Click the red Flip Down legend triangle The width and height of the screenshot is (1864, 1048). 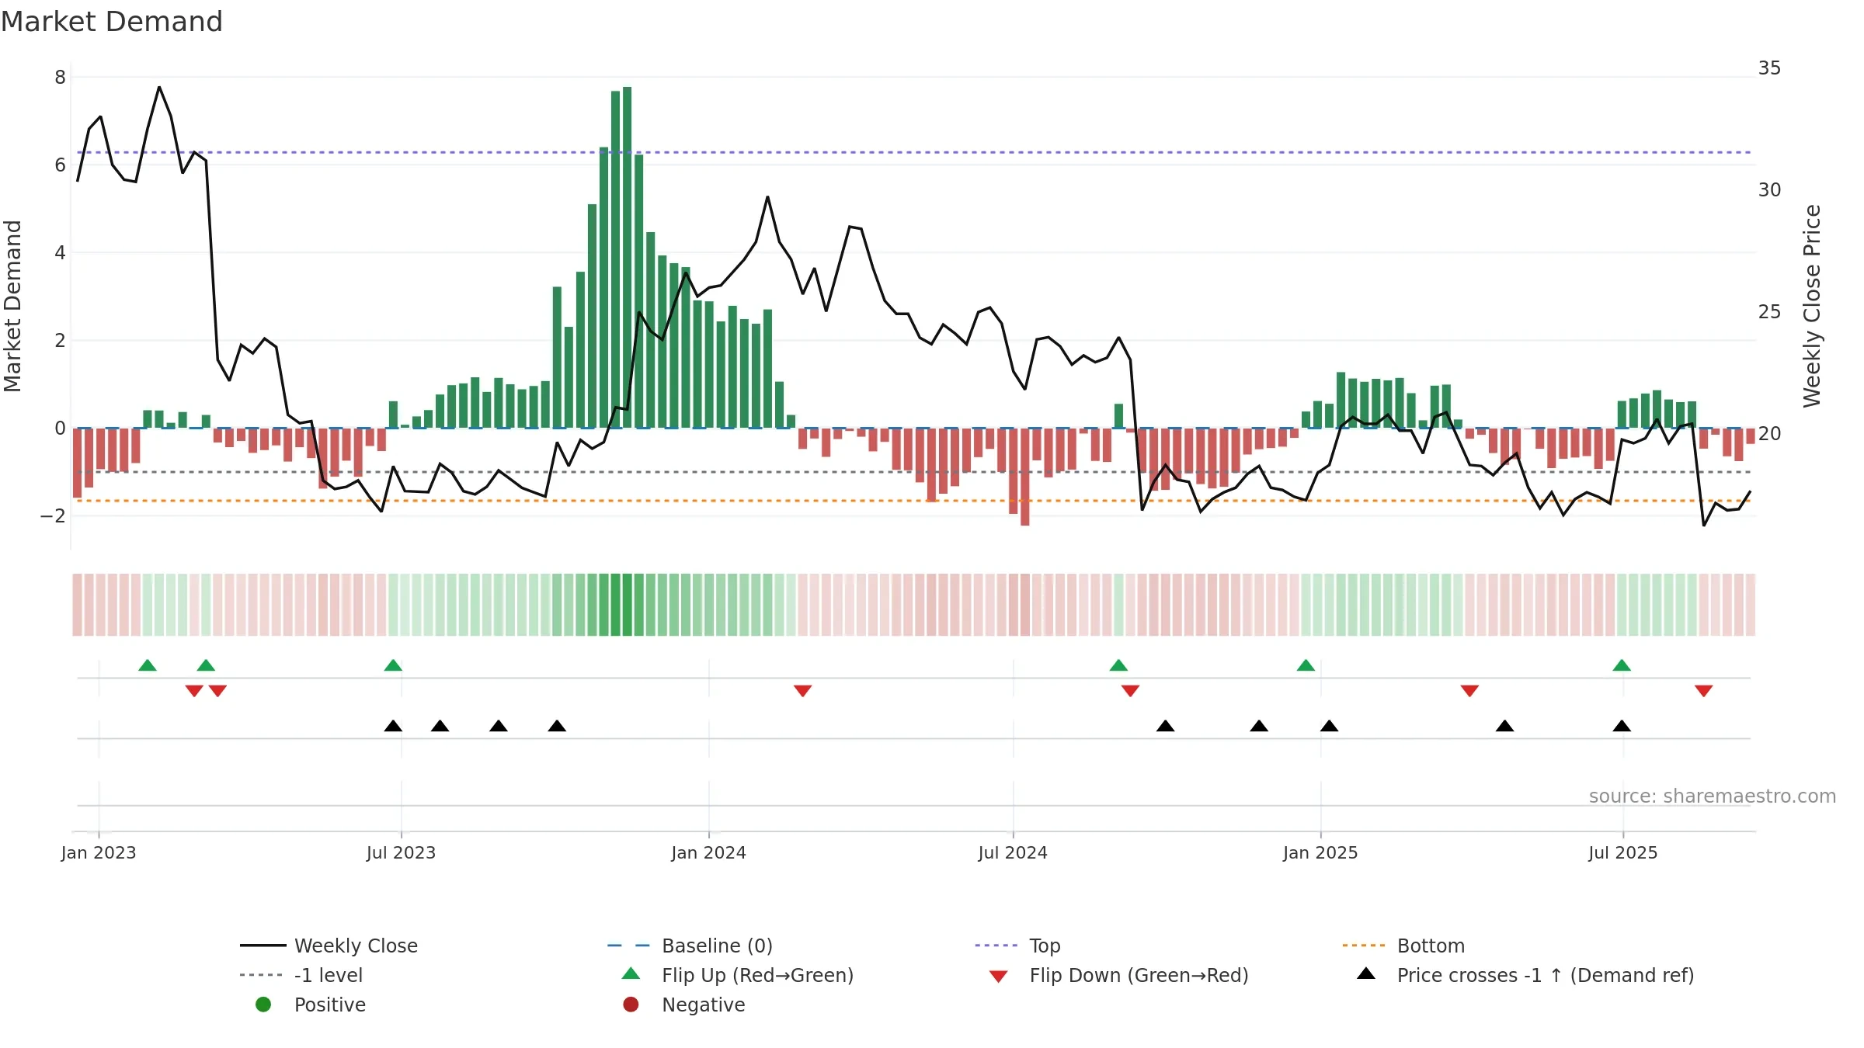tap(999, 977)
